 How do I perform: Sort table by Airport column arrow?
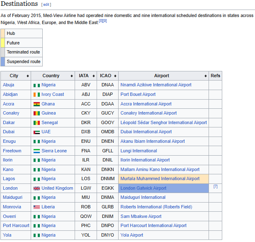206,76
